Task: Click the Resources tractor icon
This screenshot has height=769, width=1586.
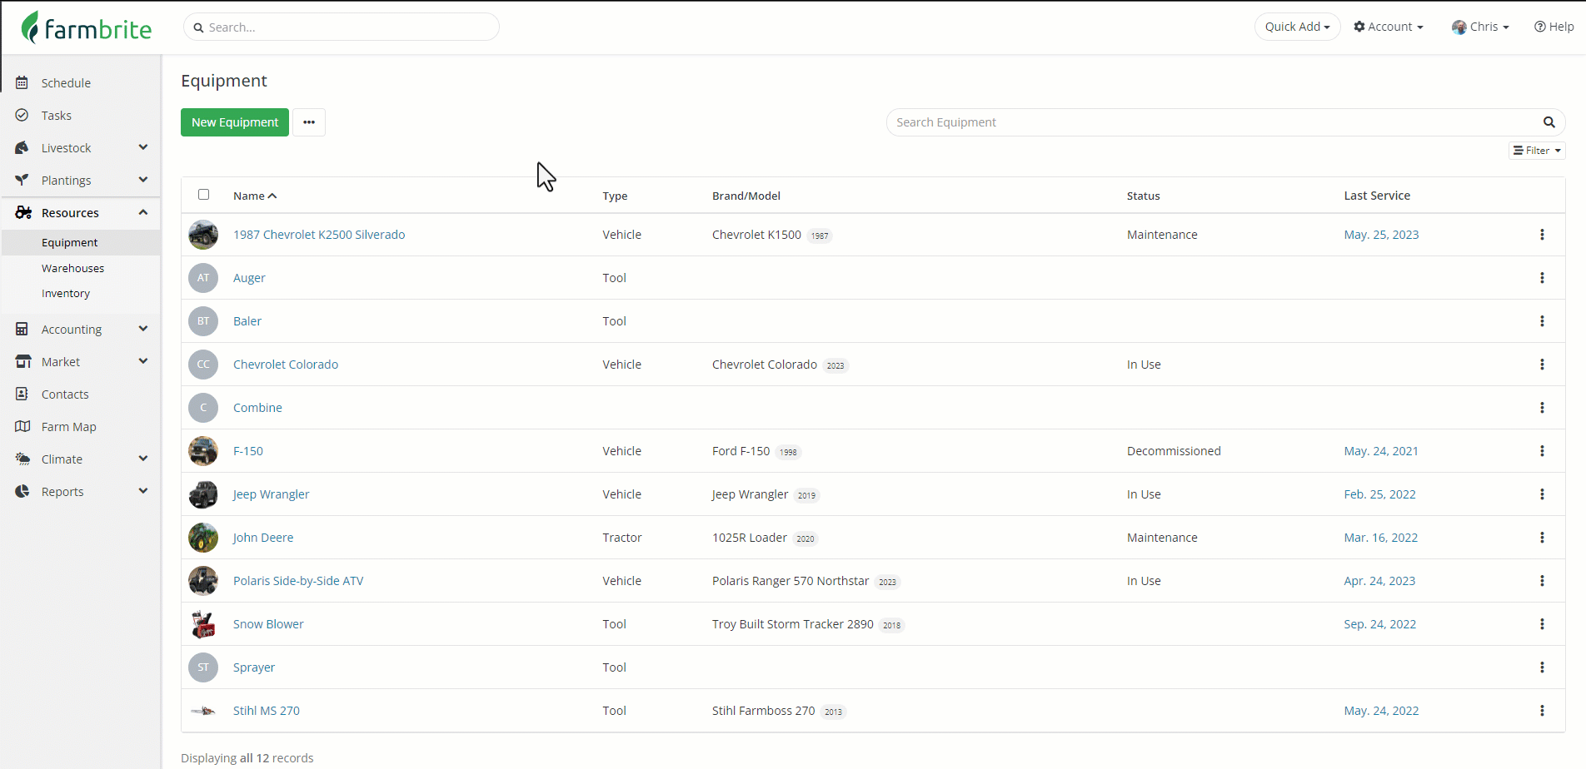Action: [23, 212]
